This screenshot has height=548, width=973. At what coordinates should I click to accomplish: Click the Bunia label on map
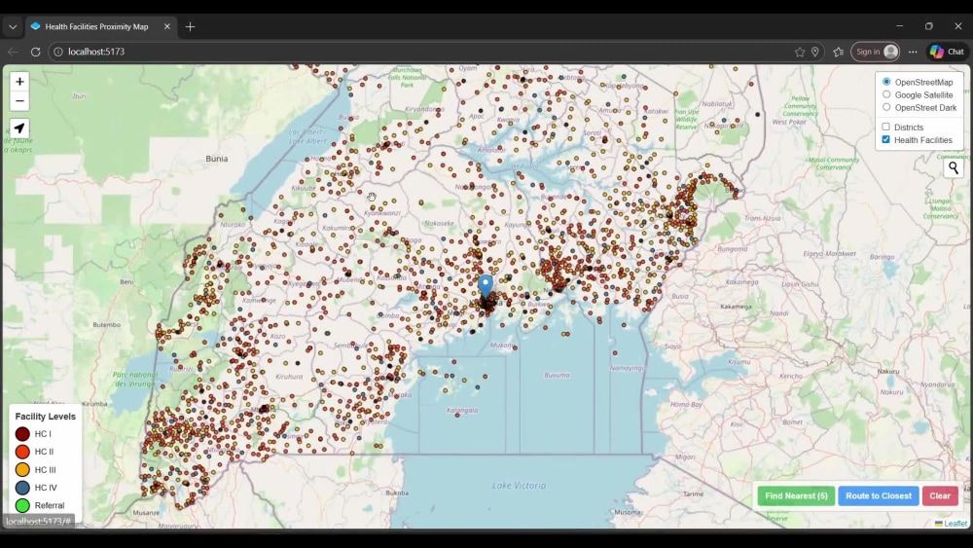pyautogui.click(x=217, y=159)
